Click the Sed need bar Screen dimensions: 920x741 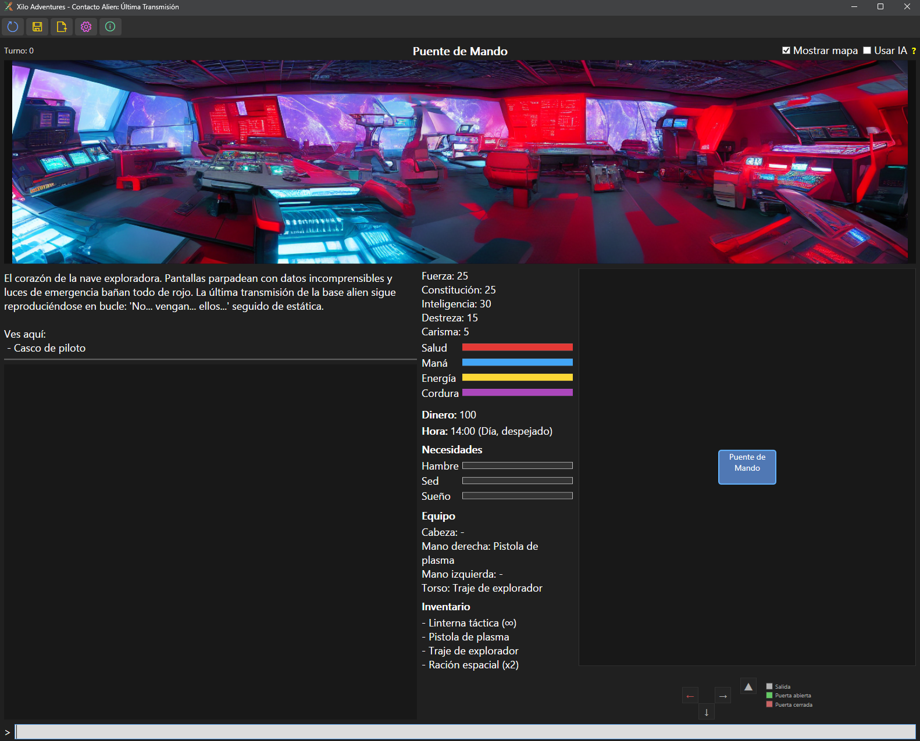tap(518, 481)
